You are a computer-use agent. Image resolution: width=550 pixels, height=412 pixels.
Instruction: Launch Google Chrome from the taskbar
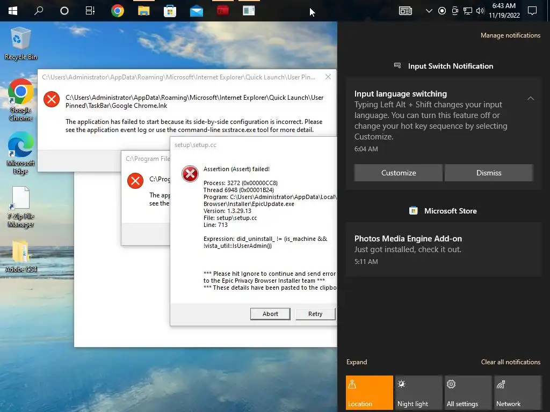118,11
